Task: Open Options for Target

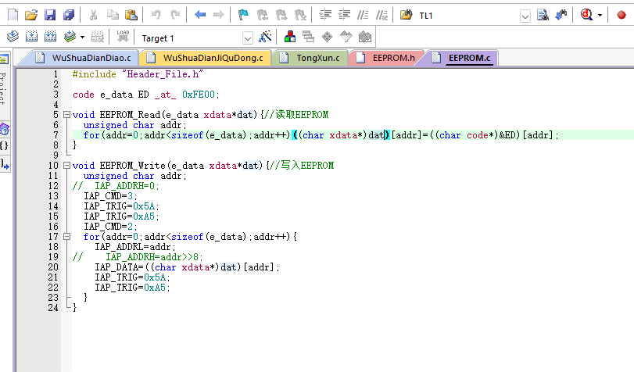Action: [x=265, y=37]
